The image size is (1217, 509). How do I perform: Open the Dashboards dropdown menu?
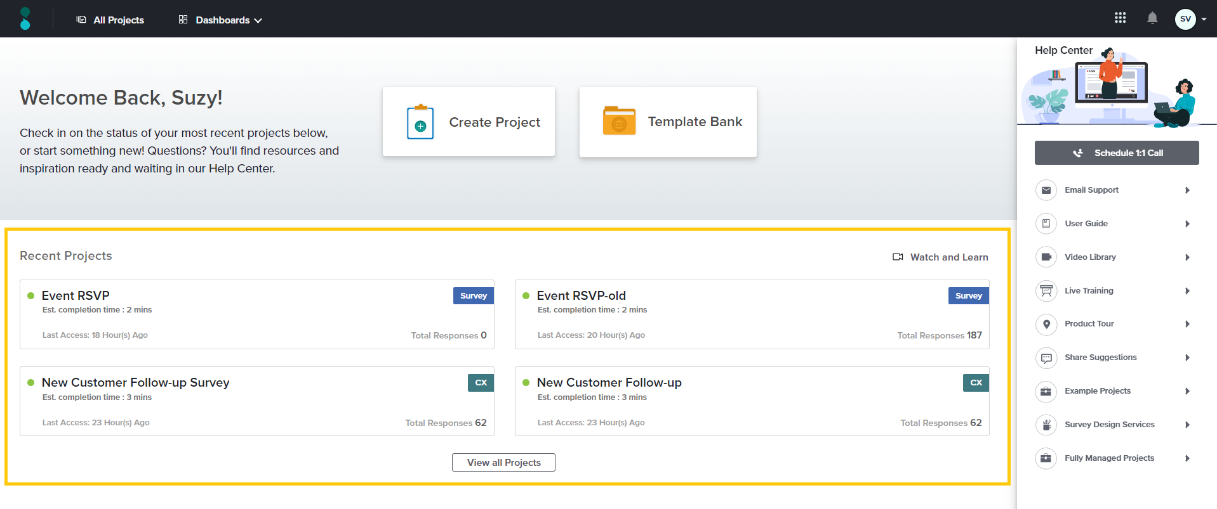pos(221,20)
